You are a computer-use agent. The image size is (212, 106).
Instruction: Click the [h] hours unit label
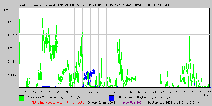[x=206, y=94]
